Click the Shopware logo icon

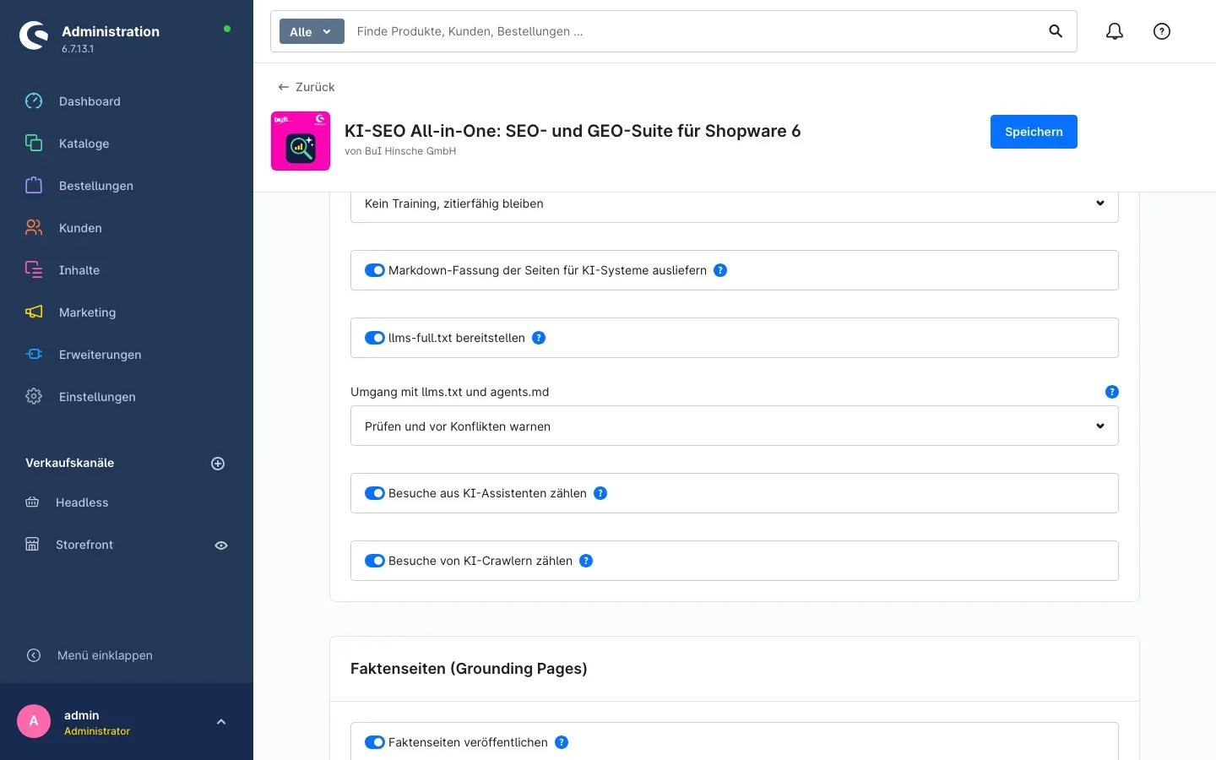point(34,35)
